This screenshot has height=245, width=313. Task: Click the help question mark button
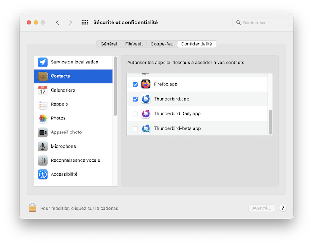[x=283, y=208]
